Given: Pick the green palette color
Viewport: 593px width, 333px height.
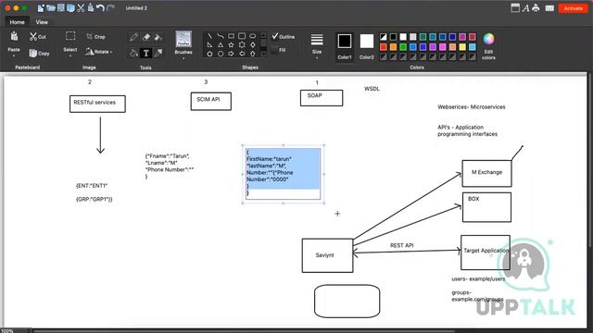Looking at the screenshot, I should [403, 47].
